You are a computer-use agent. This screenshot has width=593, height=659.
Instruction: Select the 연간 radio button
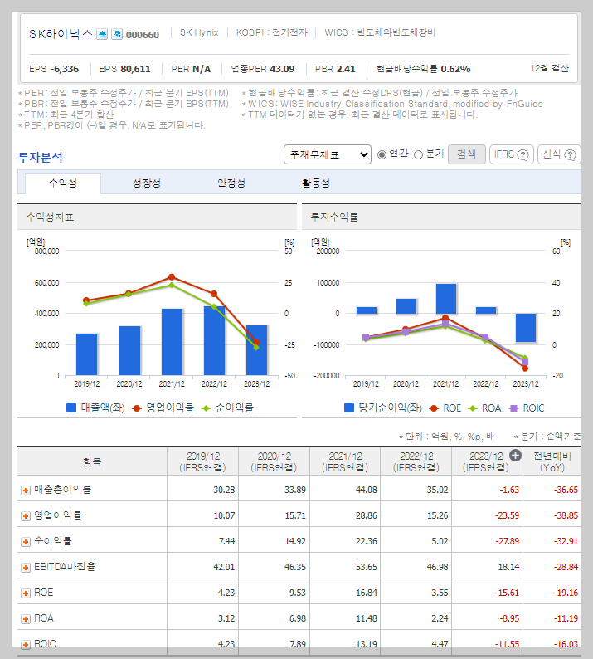382,154
